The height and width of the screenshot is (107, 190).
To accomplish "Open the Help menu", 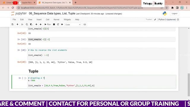I will pos(77,20).
